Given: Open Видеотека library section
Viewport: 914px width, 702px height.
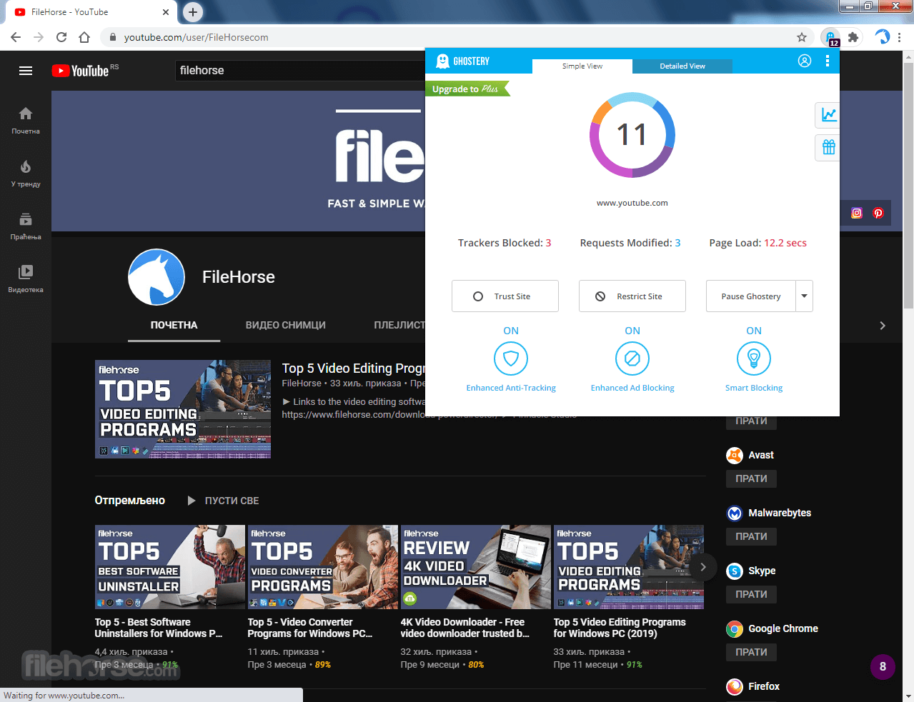Looking at the screenshot, I should [26, 279].
